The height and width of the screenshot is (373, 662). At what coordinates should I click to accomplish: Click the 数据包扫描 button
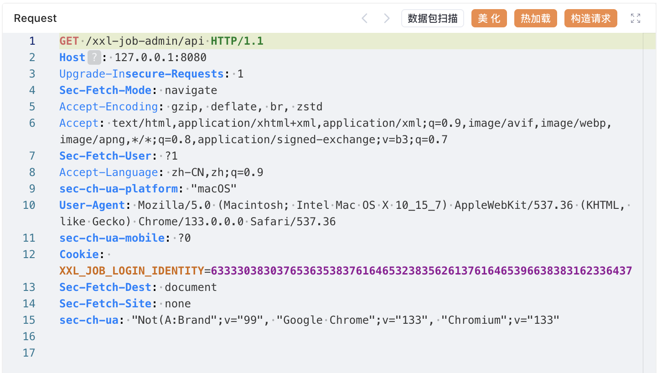pyautogui.click(x=432, y=18)
